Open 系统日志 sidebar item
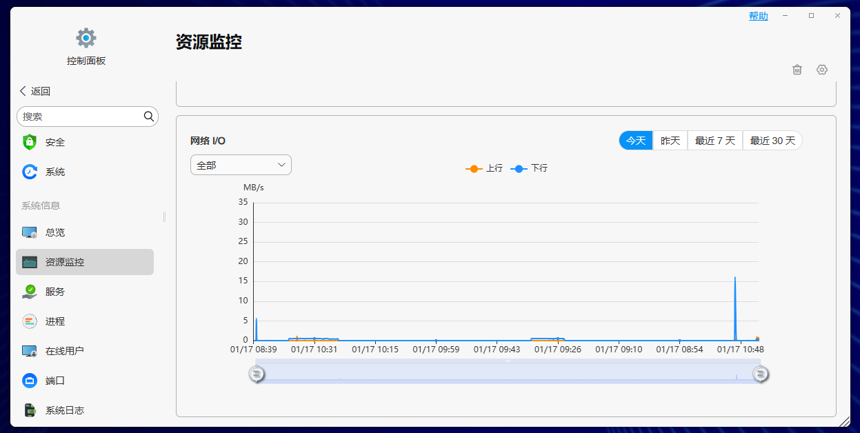The width and height of the screenshot is (860, 433). (65, 410)
